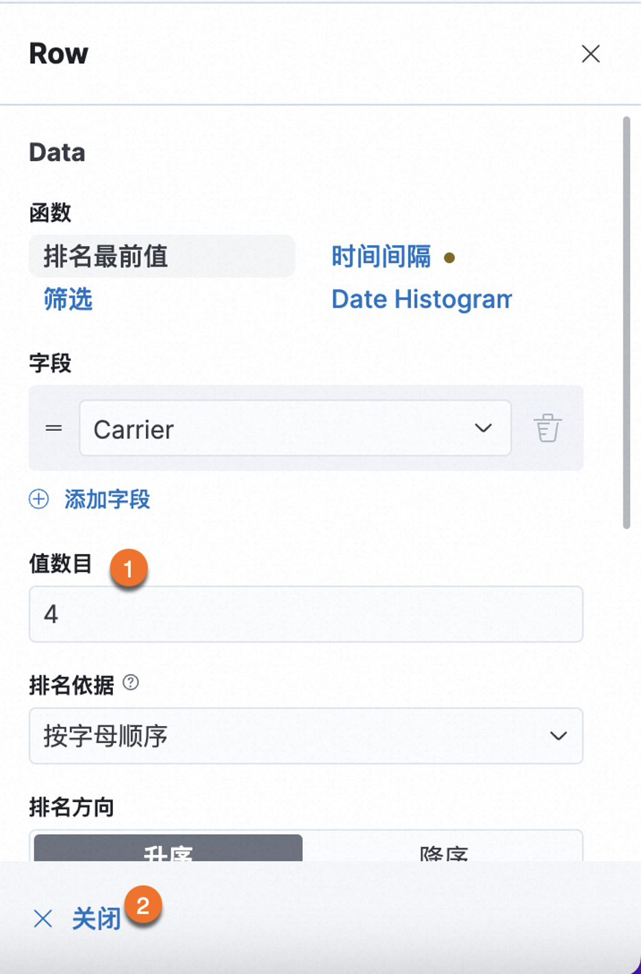Select 升序 sort direction
Image resolution: width=641 pixels, height=974 pixels.
point(166,853)
